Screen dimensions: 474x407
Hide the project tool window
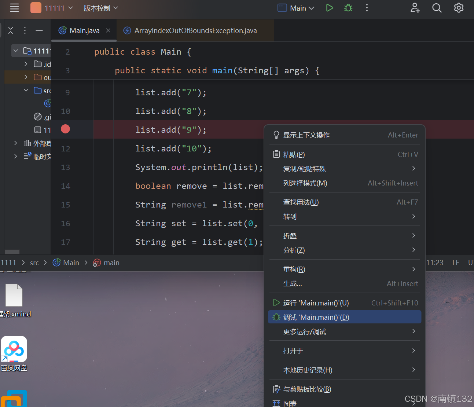pyautogui.click(x=39, y=30)
